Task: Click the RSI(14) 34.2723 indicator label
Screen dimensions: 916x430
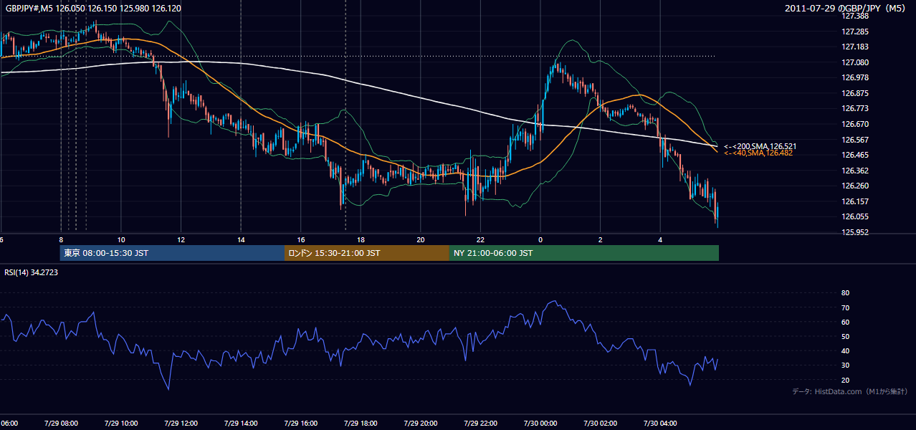Action: (32, 272)
